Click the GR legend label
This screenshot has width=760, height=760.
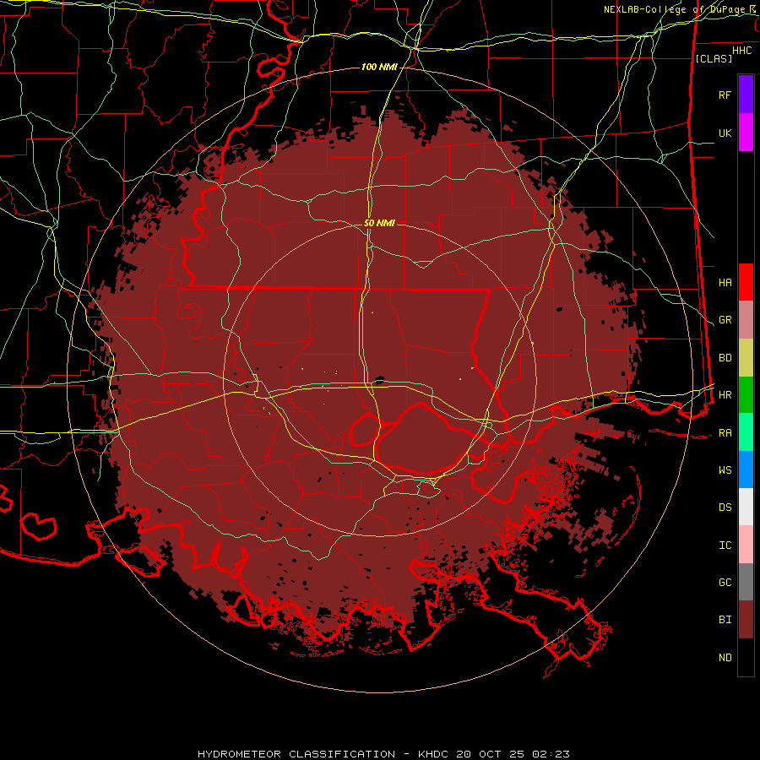(725, 320)
